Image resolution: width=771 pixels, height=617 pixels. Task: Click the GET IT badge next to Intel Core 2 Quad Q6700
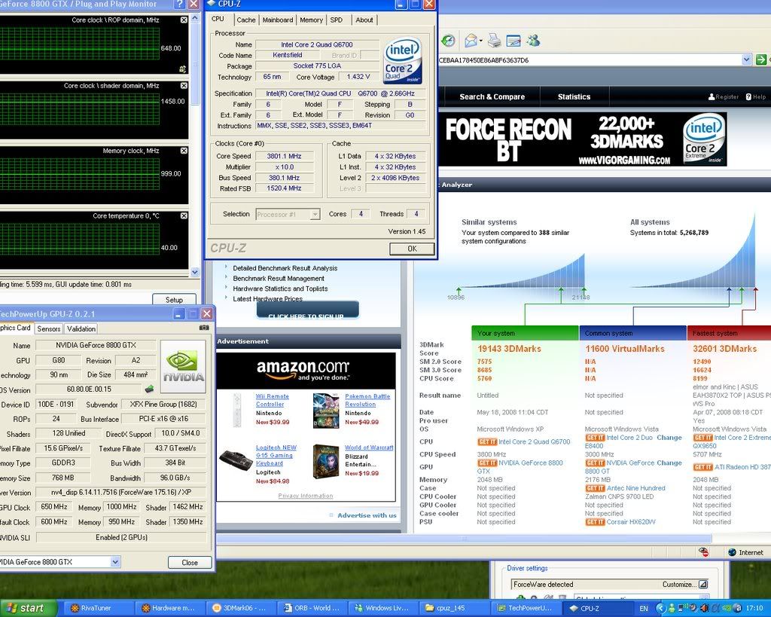click(x=487, y=441)
